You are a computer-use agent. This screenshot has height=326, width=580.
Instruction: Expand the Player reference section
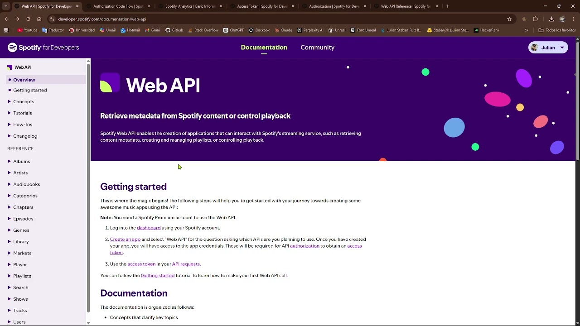pos(17,264)
